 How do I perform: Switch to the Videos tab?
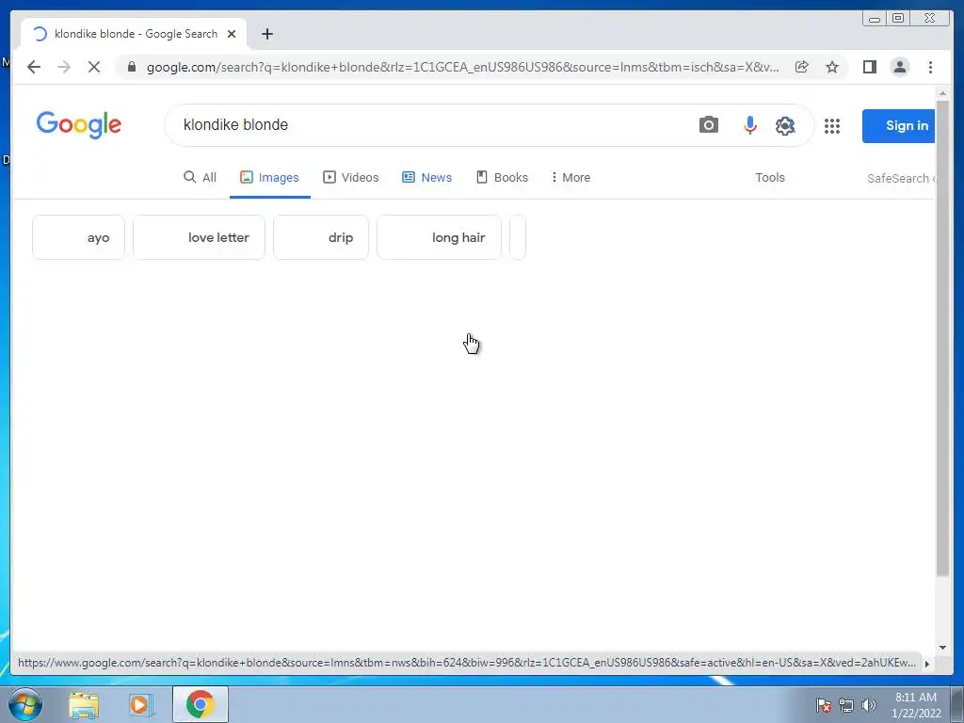pyautogui.click(x=351, y=178)
